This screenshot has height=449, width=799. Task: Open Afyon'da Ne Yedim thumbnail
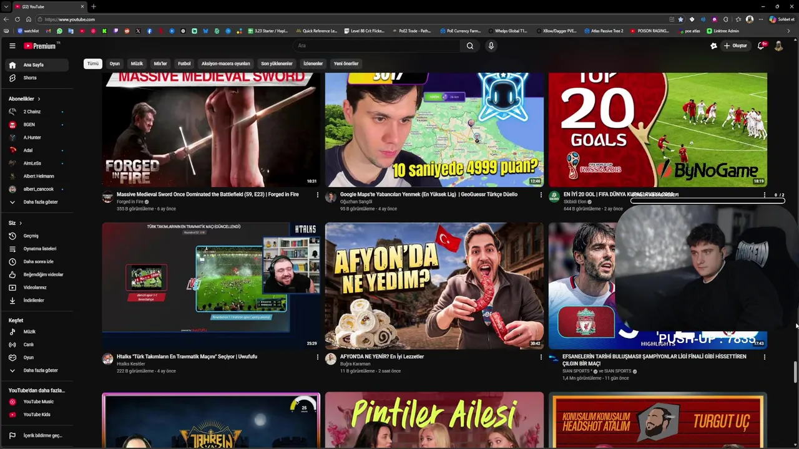[x=434, y=286]
